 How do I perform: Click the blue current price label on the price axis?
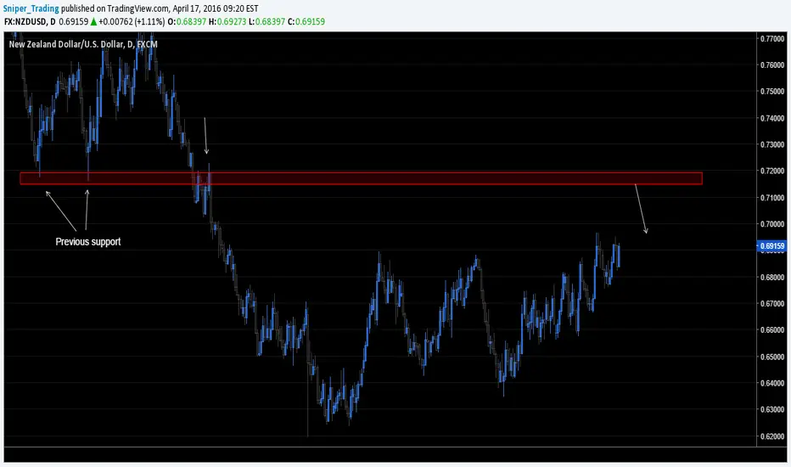771,246
